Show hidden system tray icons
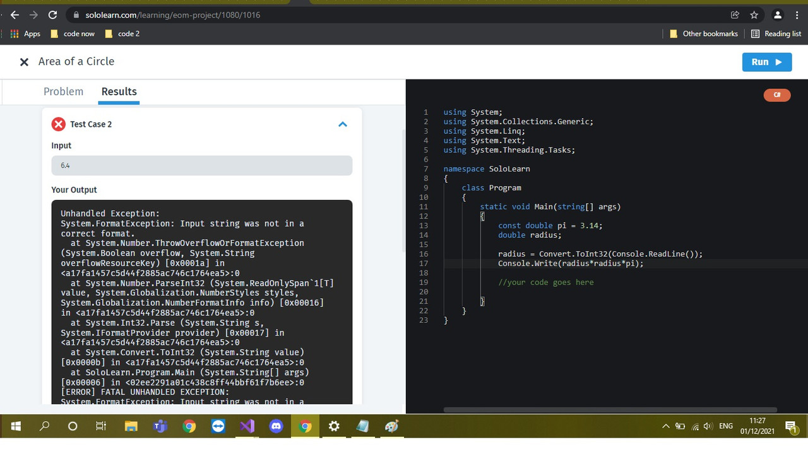The width and height of the screenshot is (808, 454). pyautogui.click(x=665, y=427)
